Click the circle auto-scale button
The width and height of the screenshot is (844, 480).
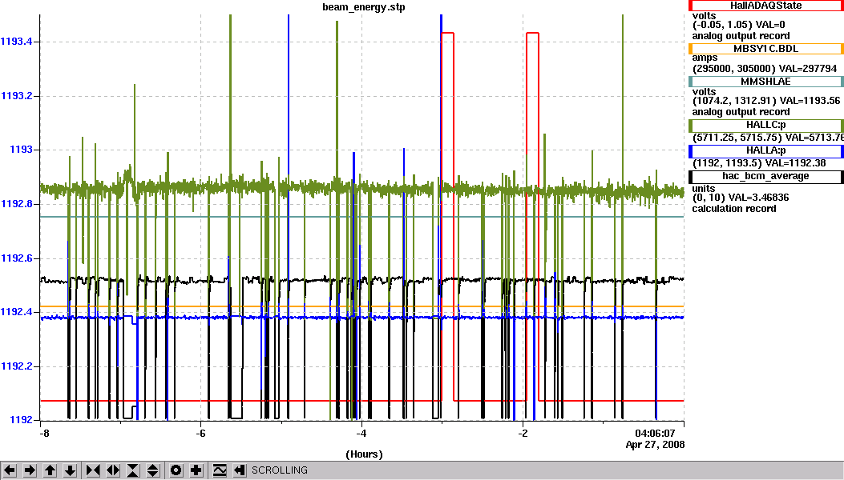pyautogui.click(x=176, y=470)
